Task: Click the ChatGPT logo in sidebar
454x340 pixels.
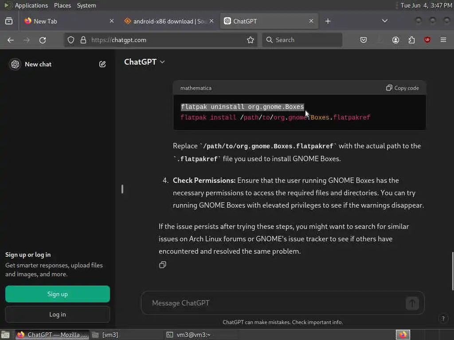Action: click(x=15, y=64)
